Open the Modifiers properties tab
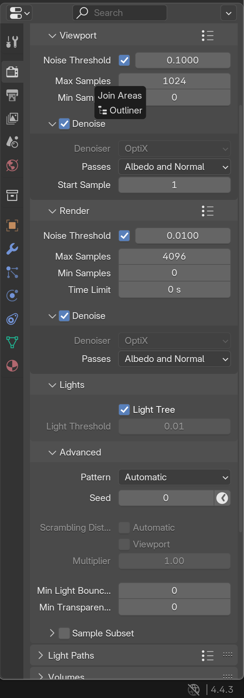Viewport: 244px width, 698px height. (x=12, y=249)
